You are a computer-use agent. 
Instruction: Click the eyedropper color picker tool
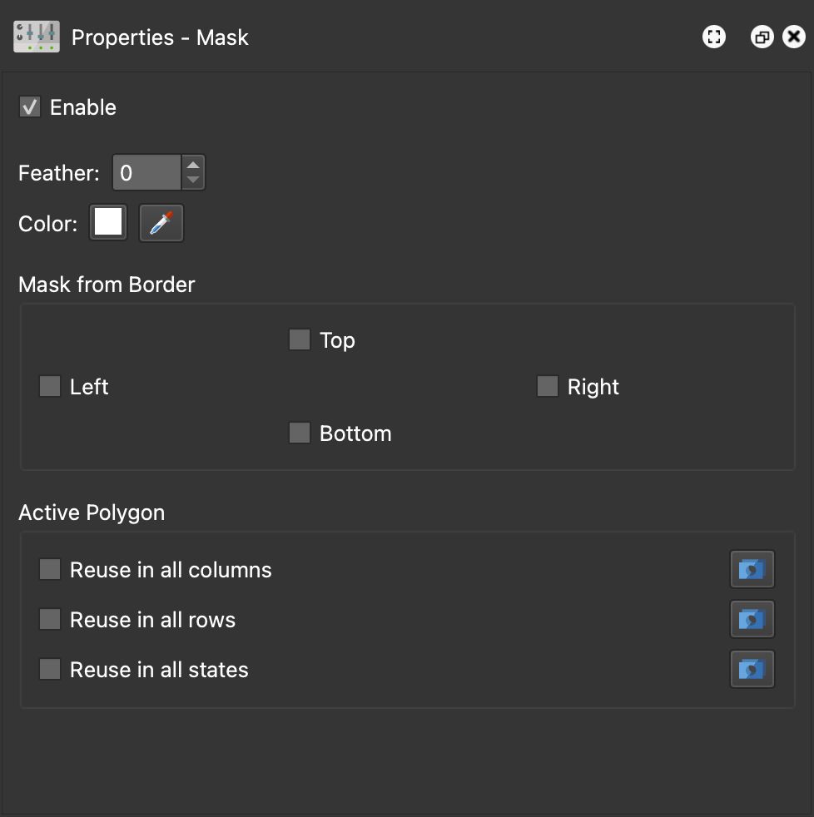click(x=161, y=223)
